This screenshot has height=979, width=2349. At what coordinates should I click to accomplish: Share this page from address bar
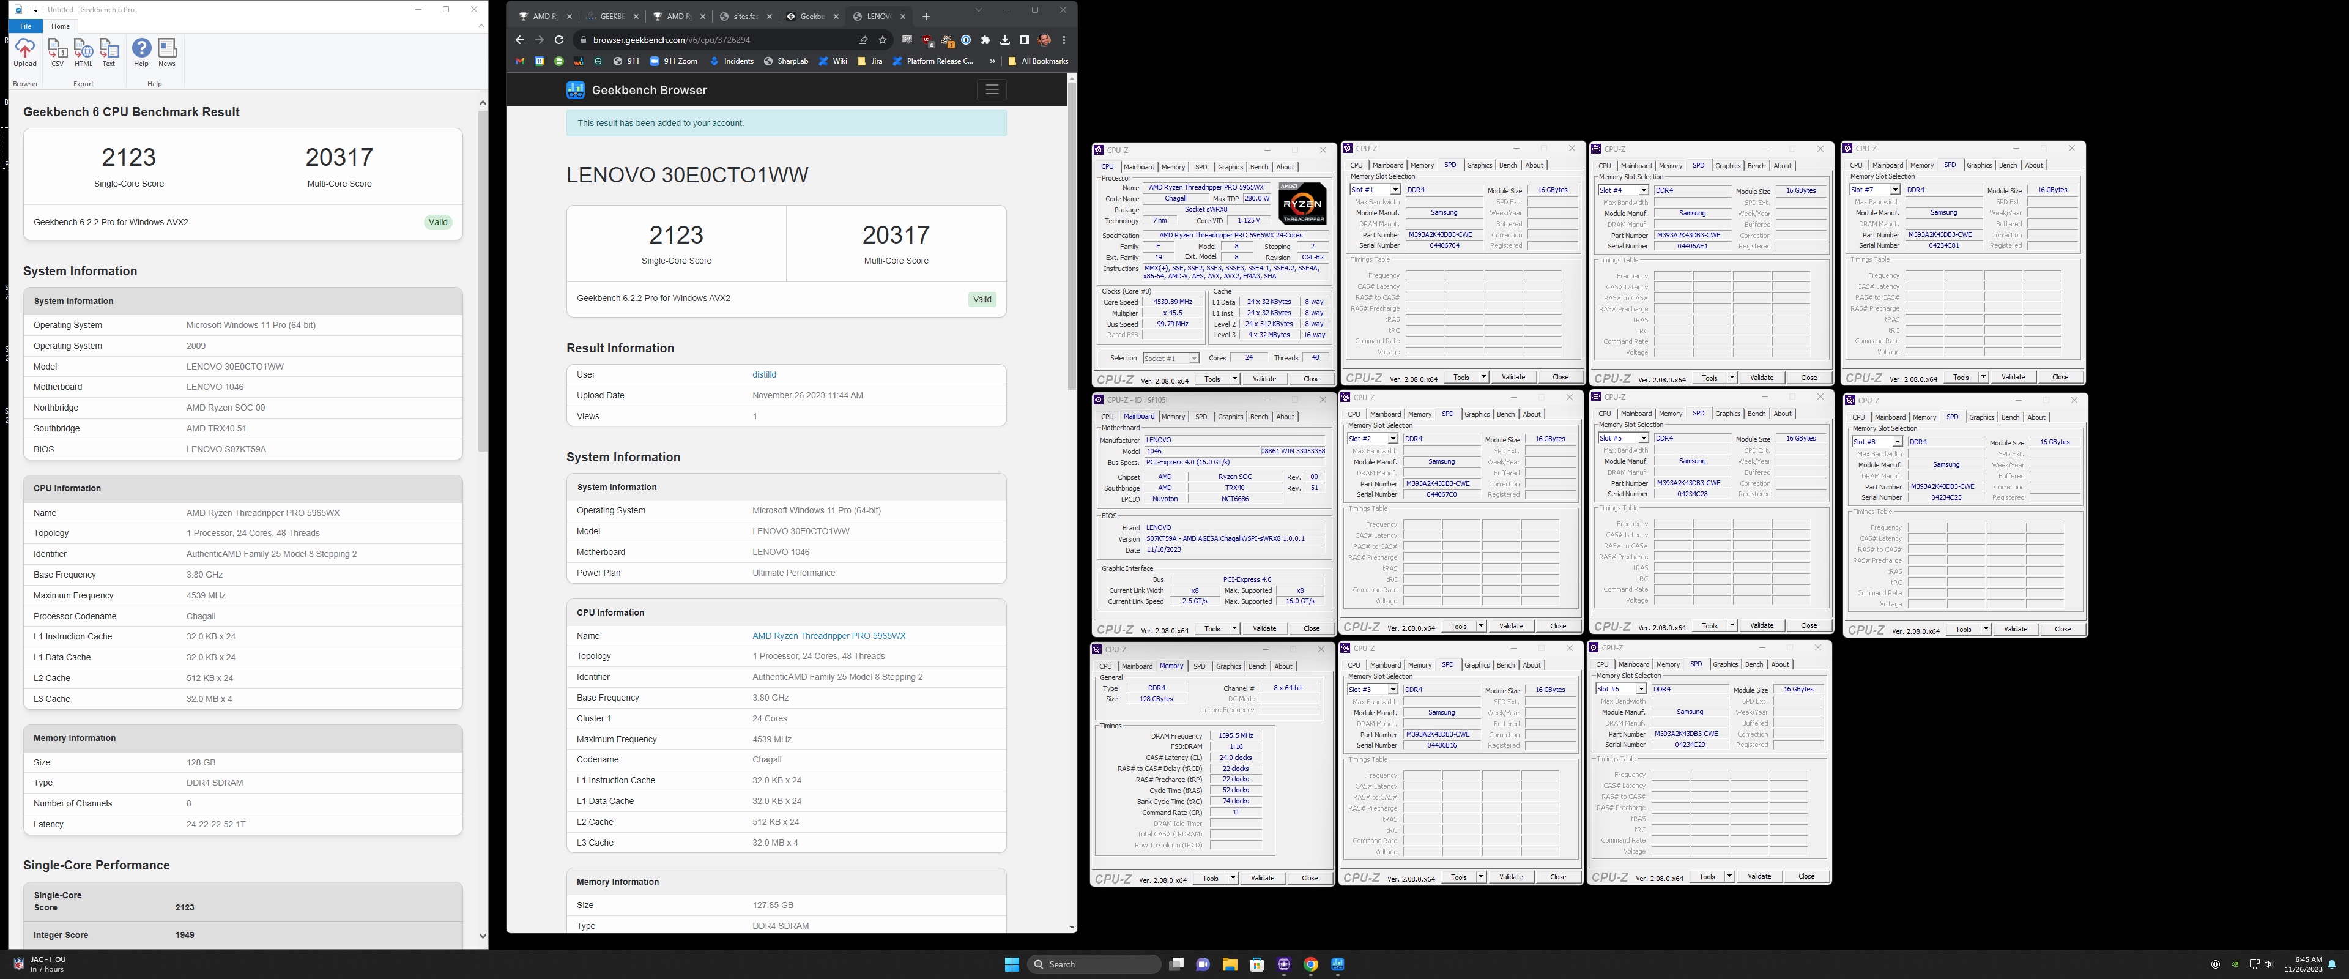click(863, 40)
